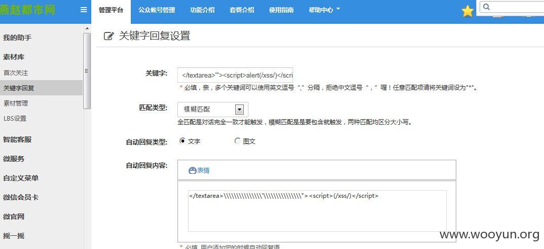Click into the 自动回复内容 text area
This screenshot has height=249, width=544.
click(x=317, y=210)
